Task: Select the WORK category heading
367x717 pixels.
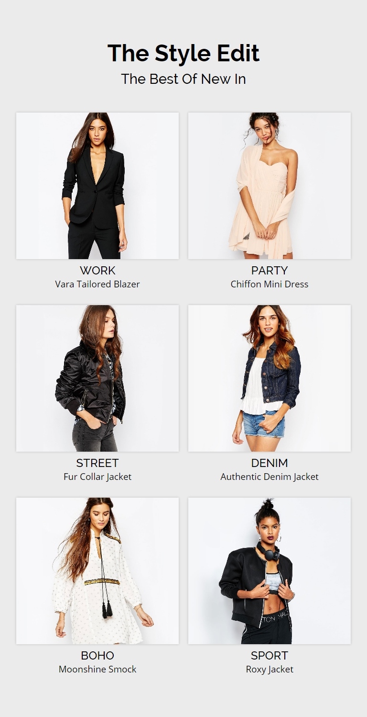Action: pos(97,270)
